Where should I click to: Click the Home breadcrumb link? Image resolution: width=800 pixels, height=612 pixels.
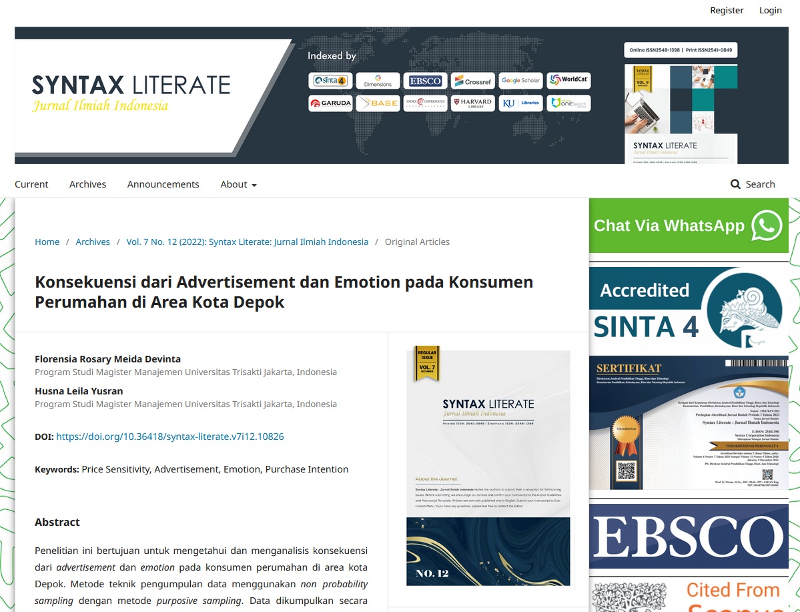pyautogui.click(x=47, y=242)
